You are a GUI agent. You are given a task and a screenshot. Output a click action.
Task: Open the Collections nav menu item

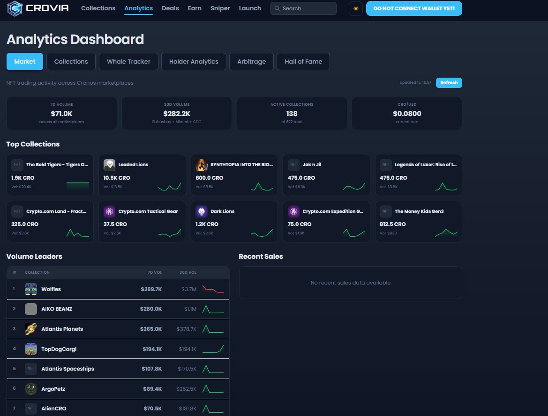(98, 8)
